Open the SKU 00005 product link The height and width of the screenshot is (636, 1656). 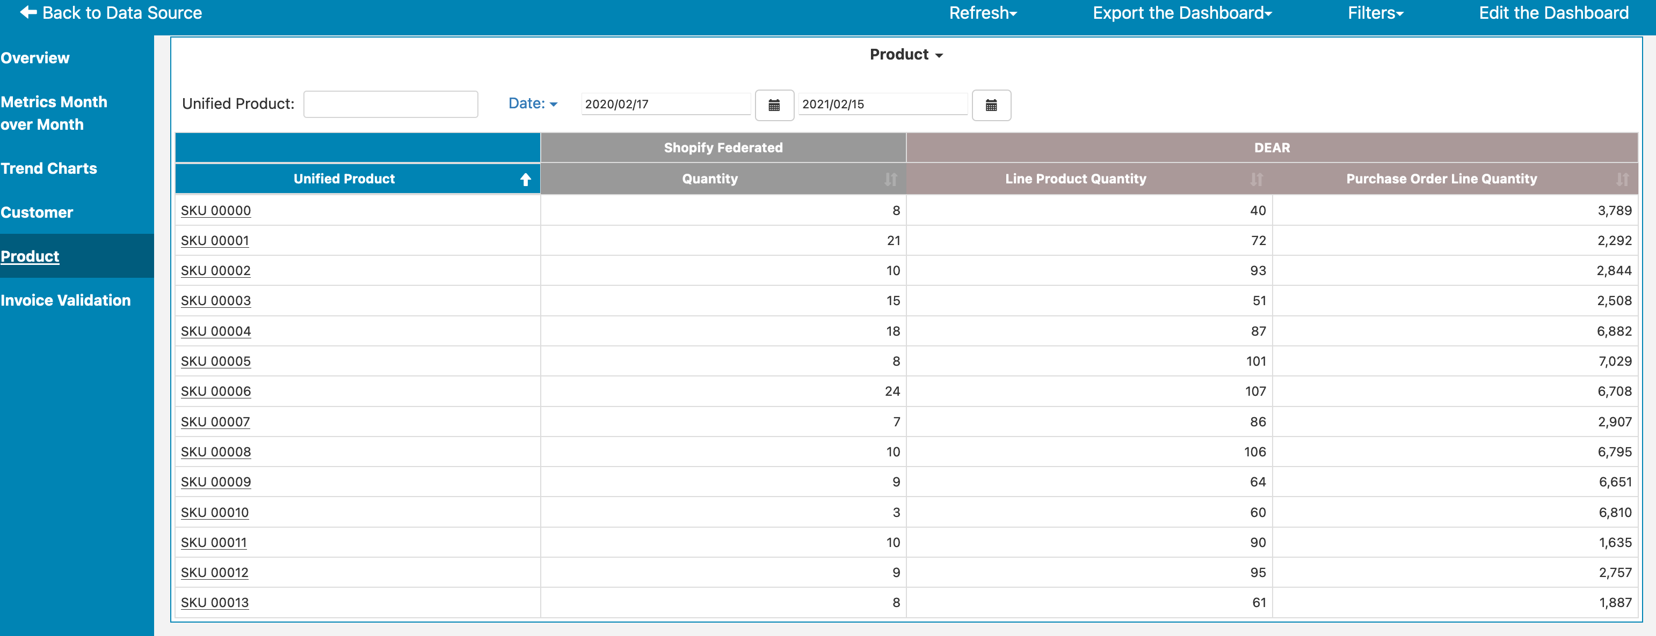pos(215,361)
